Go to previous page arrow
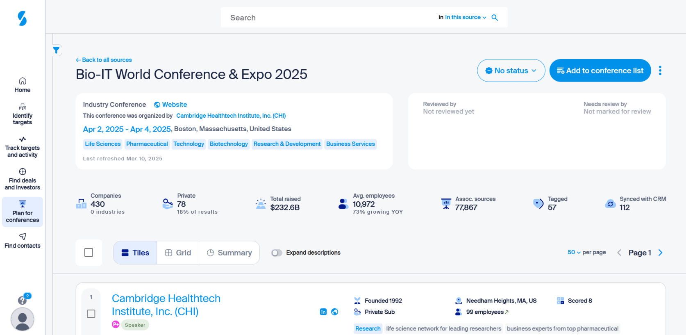Image resolution: width=686 pixels, height=335 pixels. pyautogui.click(x=619, y=253)
